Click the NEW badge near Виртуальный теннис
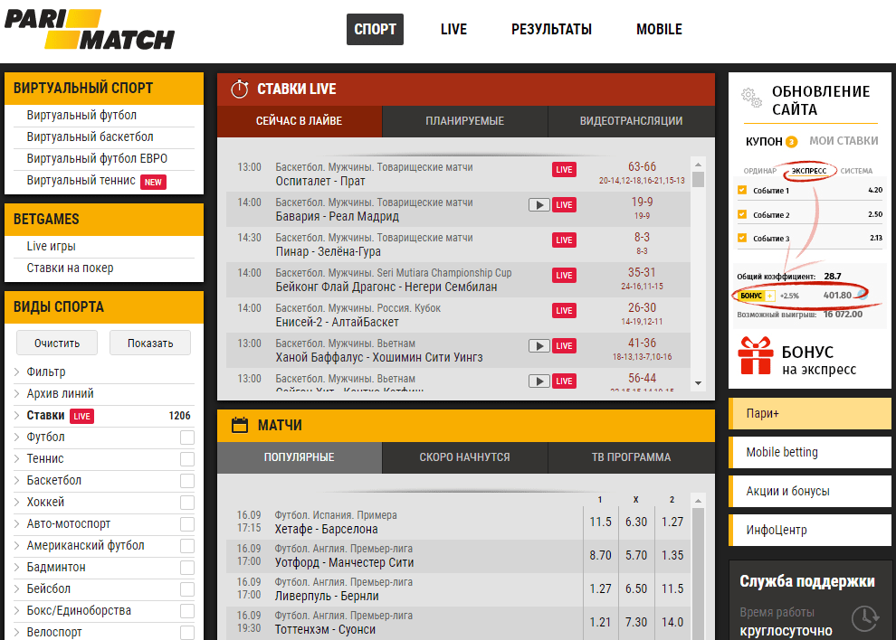This screenshot has width=896, height=640. point(153,182)
